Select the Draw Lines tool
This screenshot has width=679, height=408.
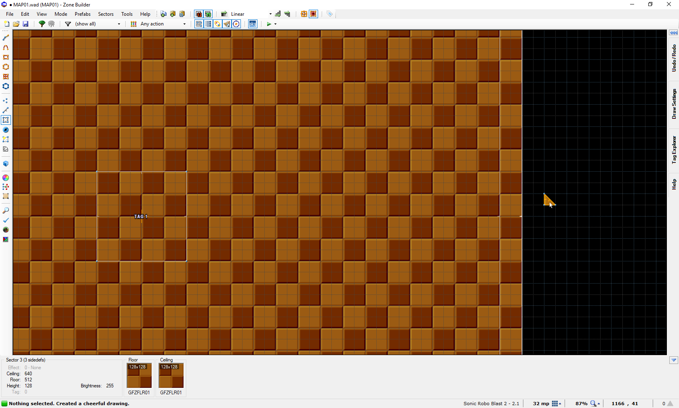(x=6, y=38)
